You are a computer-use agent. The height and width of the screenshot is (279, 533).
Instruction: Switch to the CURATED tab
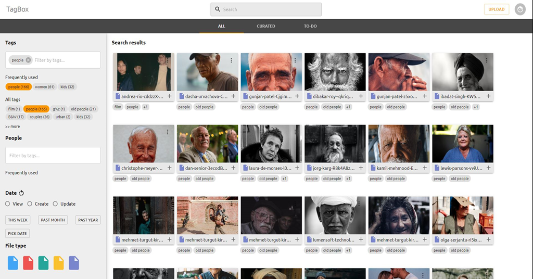tap(266, 26)
